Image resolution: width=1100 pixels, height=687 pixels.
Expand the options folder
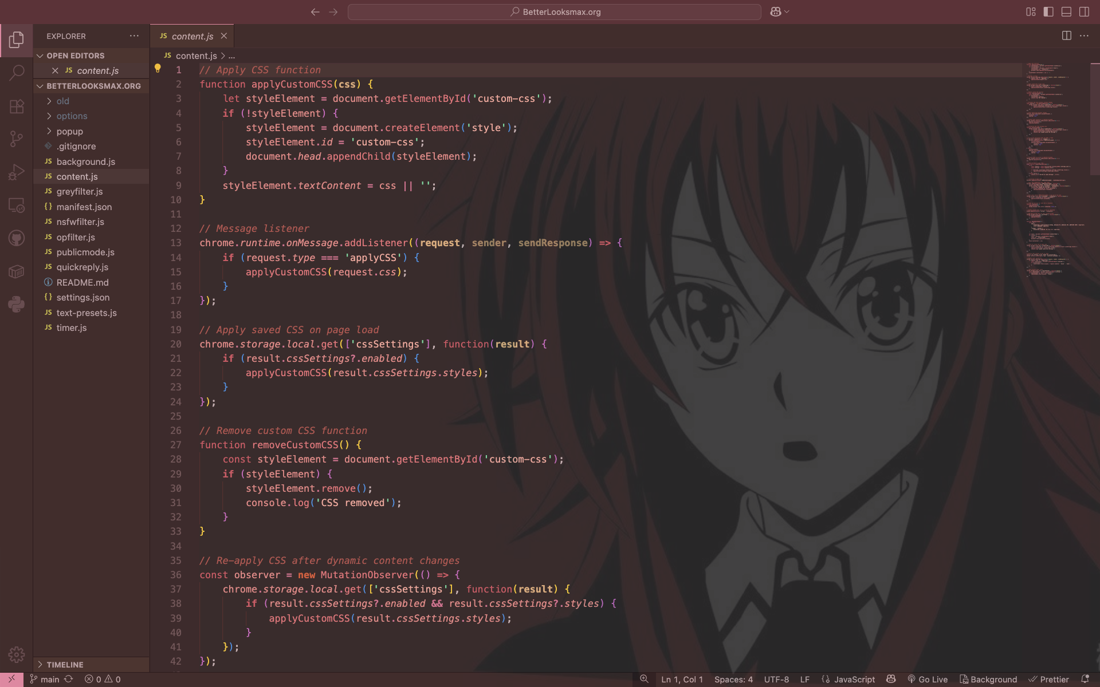tap(92, 116)
